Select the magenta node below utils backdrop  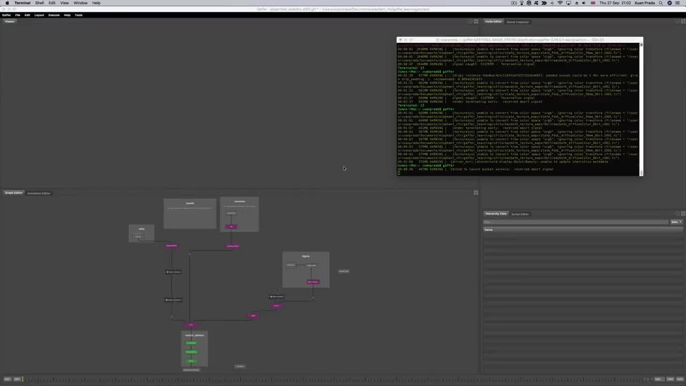(171, 246)
